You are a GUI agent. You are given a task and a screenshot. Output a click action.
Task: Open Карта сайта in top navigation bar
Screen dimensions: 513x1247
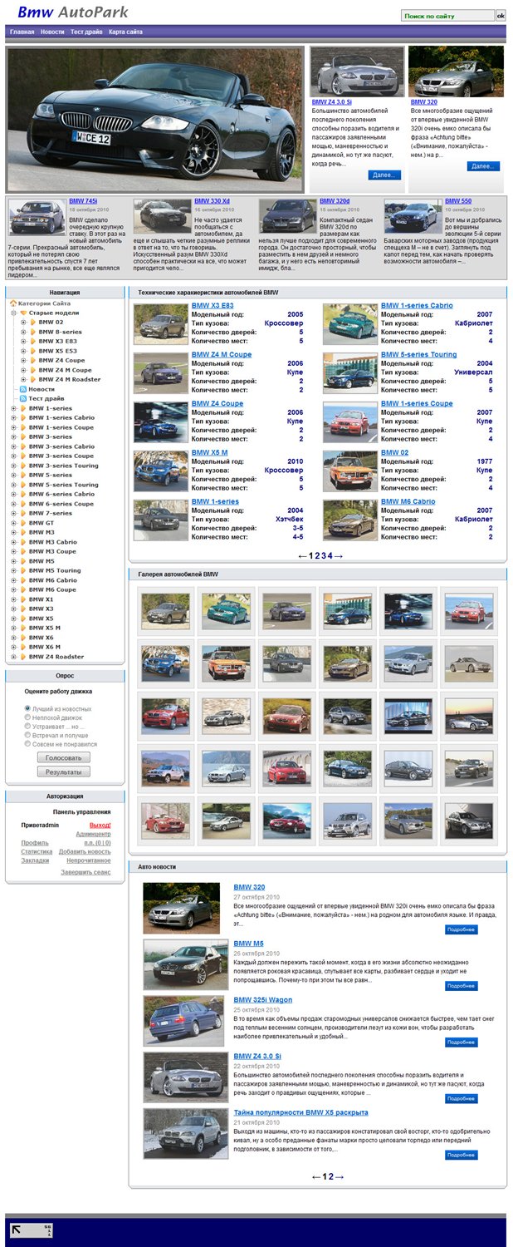point(125,32)
